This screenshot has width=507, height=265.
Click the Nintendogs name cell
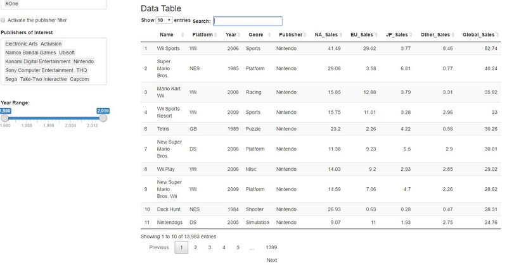[x=170, y=223]
